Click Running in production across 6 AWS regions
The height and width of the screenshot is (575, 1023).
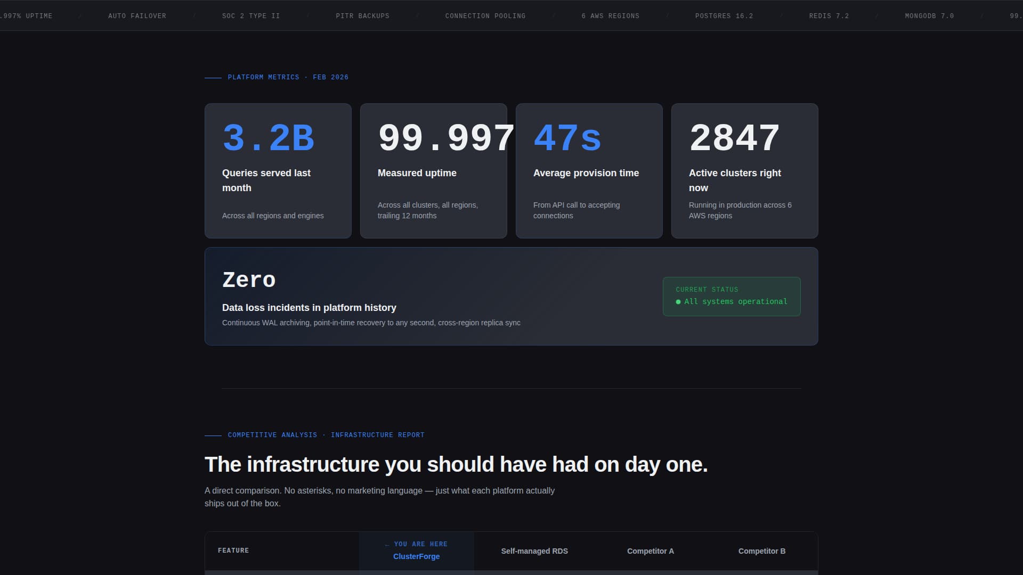click(x=740, y=210)
